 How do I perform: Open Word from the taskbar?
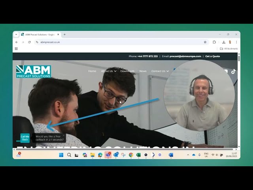[171, 155]
